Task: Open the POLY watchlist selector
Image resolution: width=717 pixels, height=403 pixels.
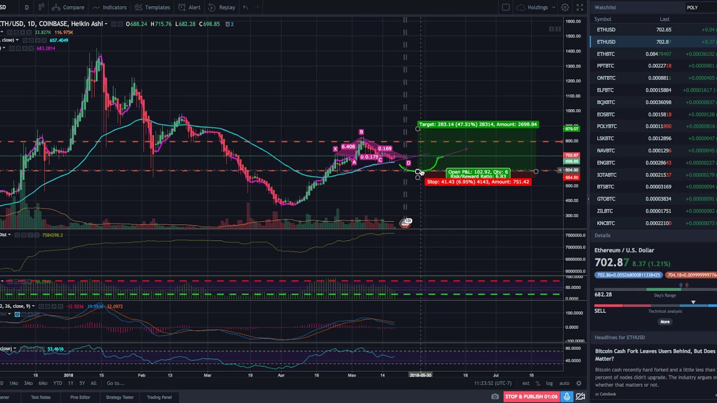Action: pos(700,7)
